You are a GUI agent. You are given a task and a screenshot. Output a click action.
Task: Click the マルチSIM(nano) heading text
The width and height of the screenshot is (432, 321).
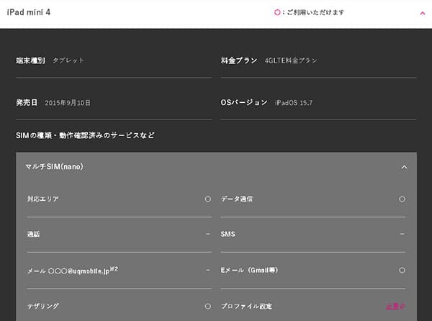coord(54,166)
